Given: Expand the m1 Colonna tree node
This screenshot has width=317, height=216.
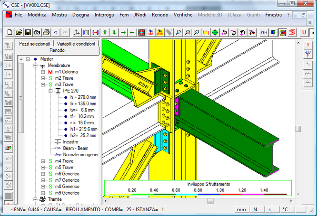Looking at the screenshot, I should coord(43,72).
